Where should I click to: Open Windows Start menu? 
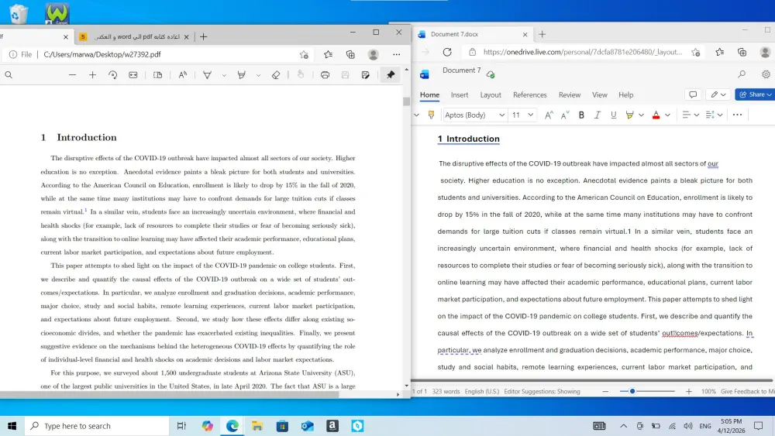pos(12,426)
